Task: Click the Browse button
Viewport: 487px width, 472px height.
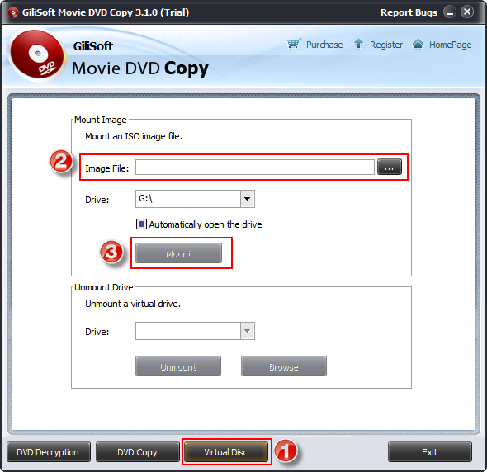Action: [284, 366]
